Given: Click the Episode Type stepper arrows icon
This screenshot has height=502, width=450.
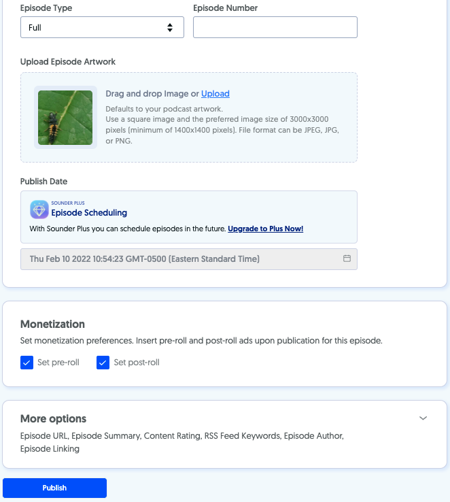Looking at the screenshot, I should [x=170, y=27].
